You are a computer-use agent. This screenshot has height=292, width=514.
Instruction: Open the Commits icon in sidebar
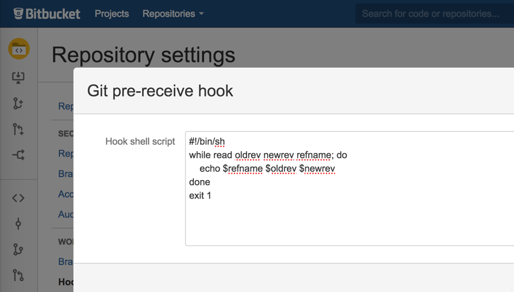tap(18, 224)
